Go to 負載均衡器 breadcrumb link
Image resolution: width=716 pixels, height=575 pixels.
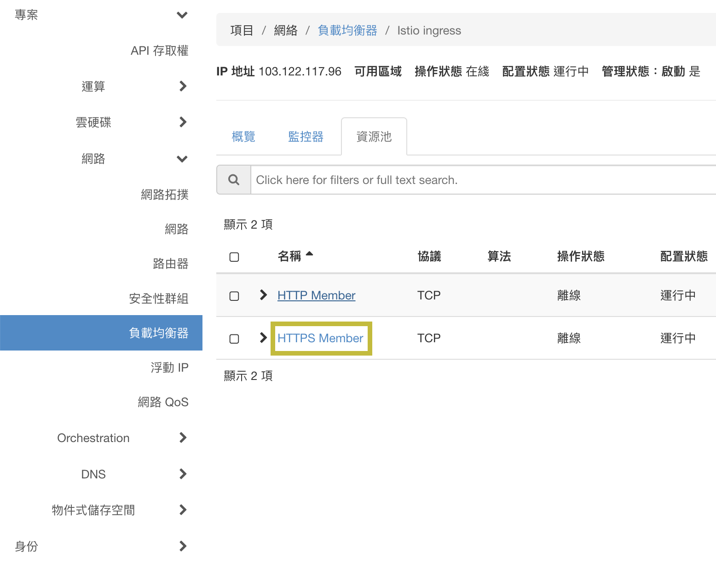tap(347, 30)
